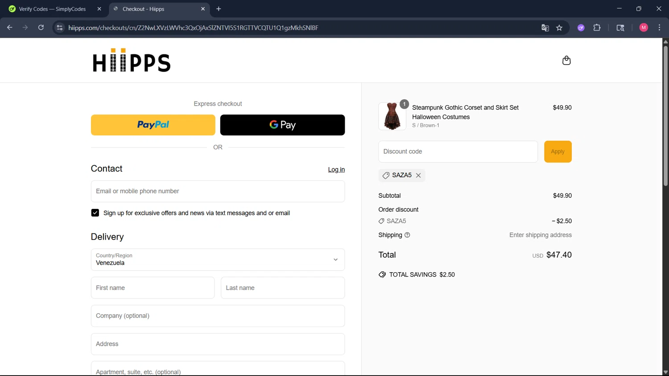Click the Address field

pos(218,344)
